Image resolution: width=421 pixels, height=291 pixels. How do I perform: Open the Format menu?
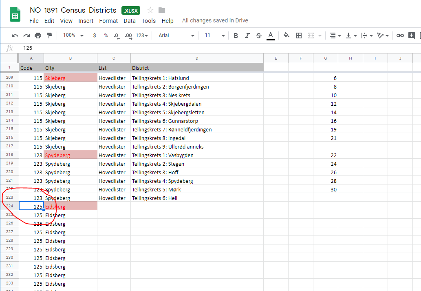pos(108,21)
